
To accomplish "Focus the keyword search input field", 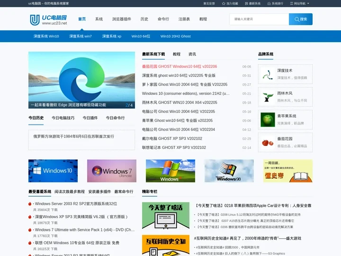I will 259,19.
